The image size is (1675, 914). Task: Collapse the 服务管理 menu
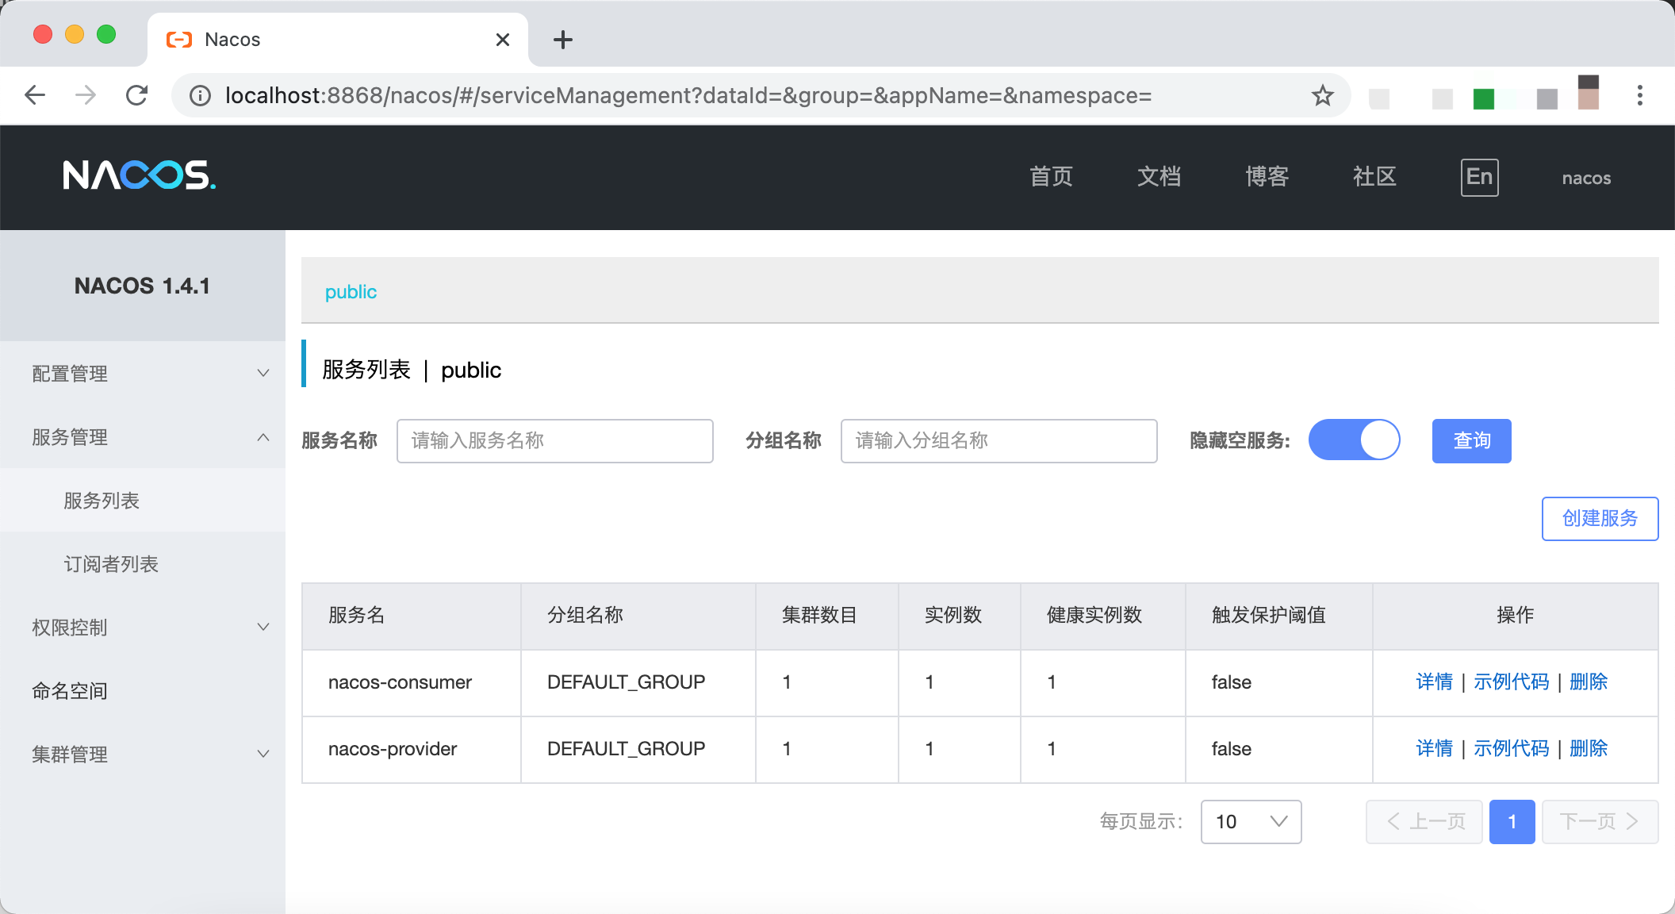pyautogui.click(x=143, y=436)
